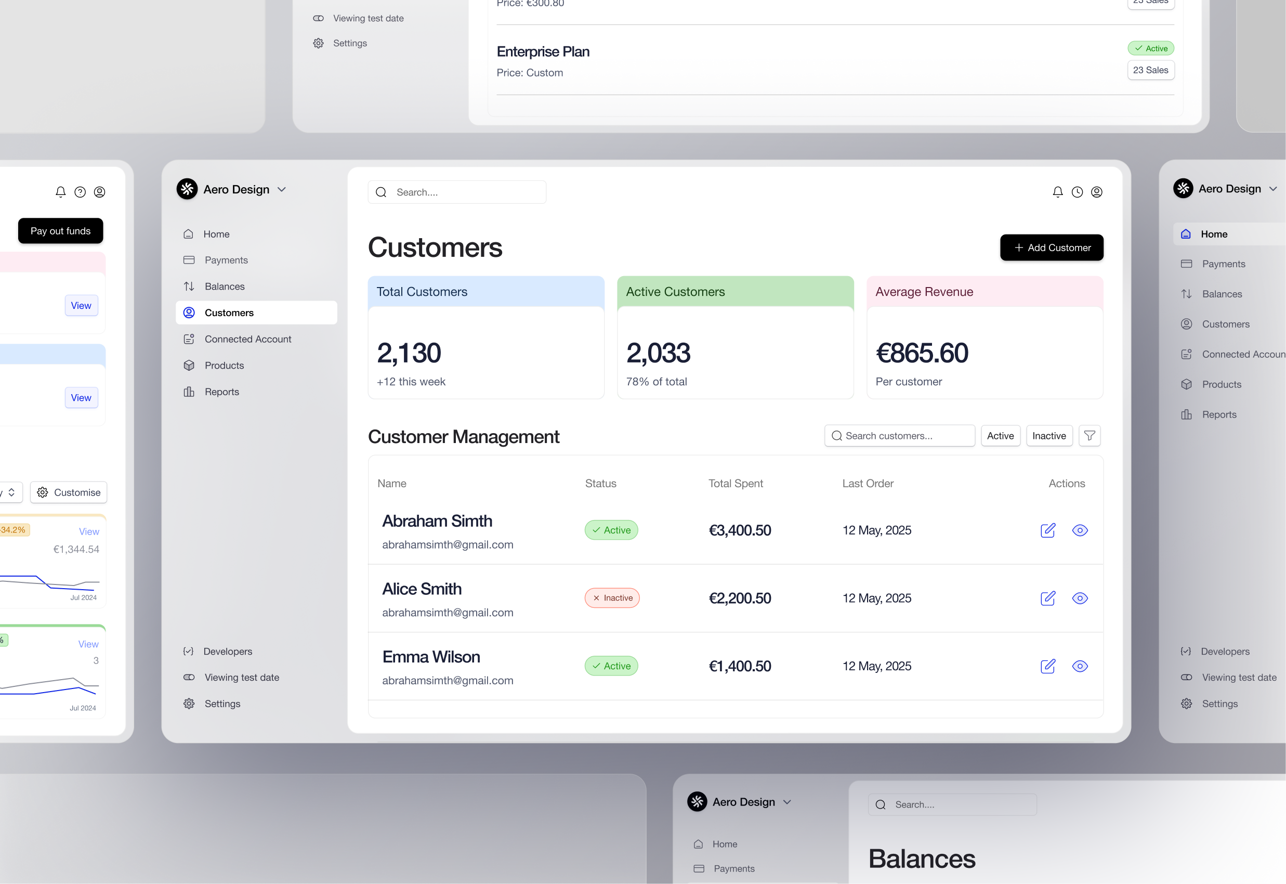Click inside the customers search field
This screenshot has width=1286, height=884.
[899, 435]
